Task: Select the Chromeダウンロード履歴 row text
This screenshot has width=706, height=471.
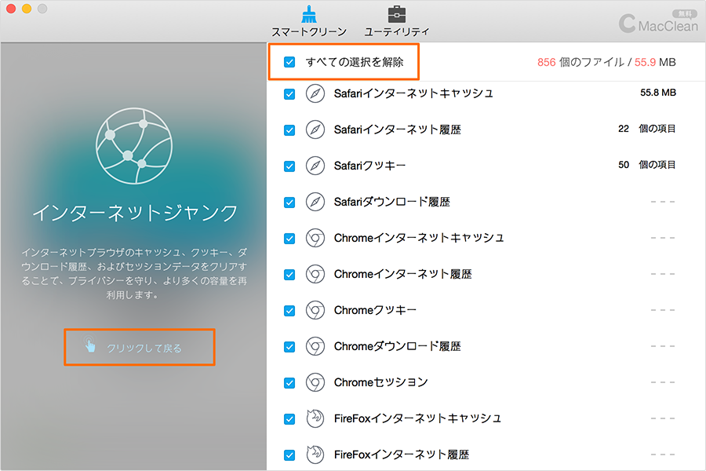Action: [x=397, y=346]
